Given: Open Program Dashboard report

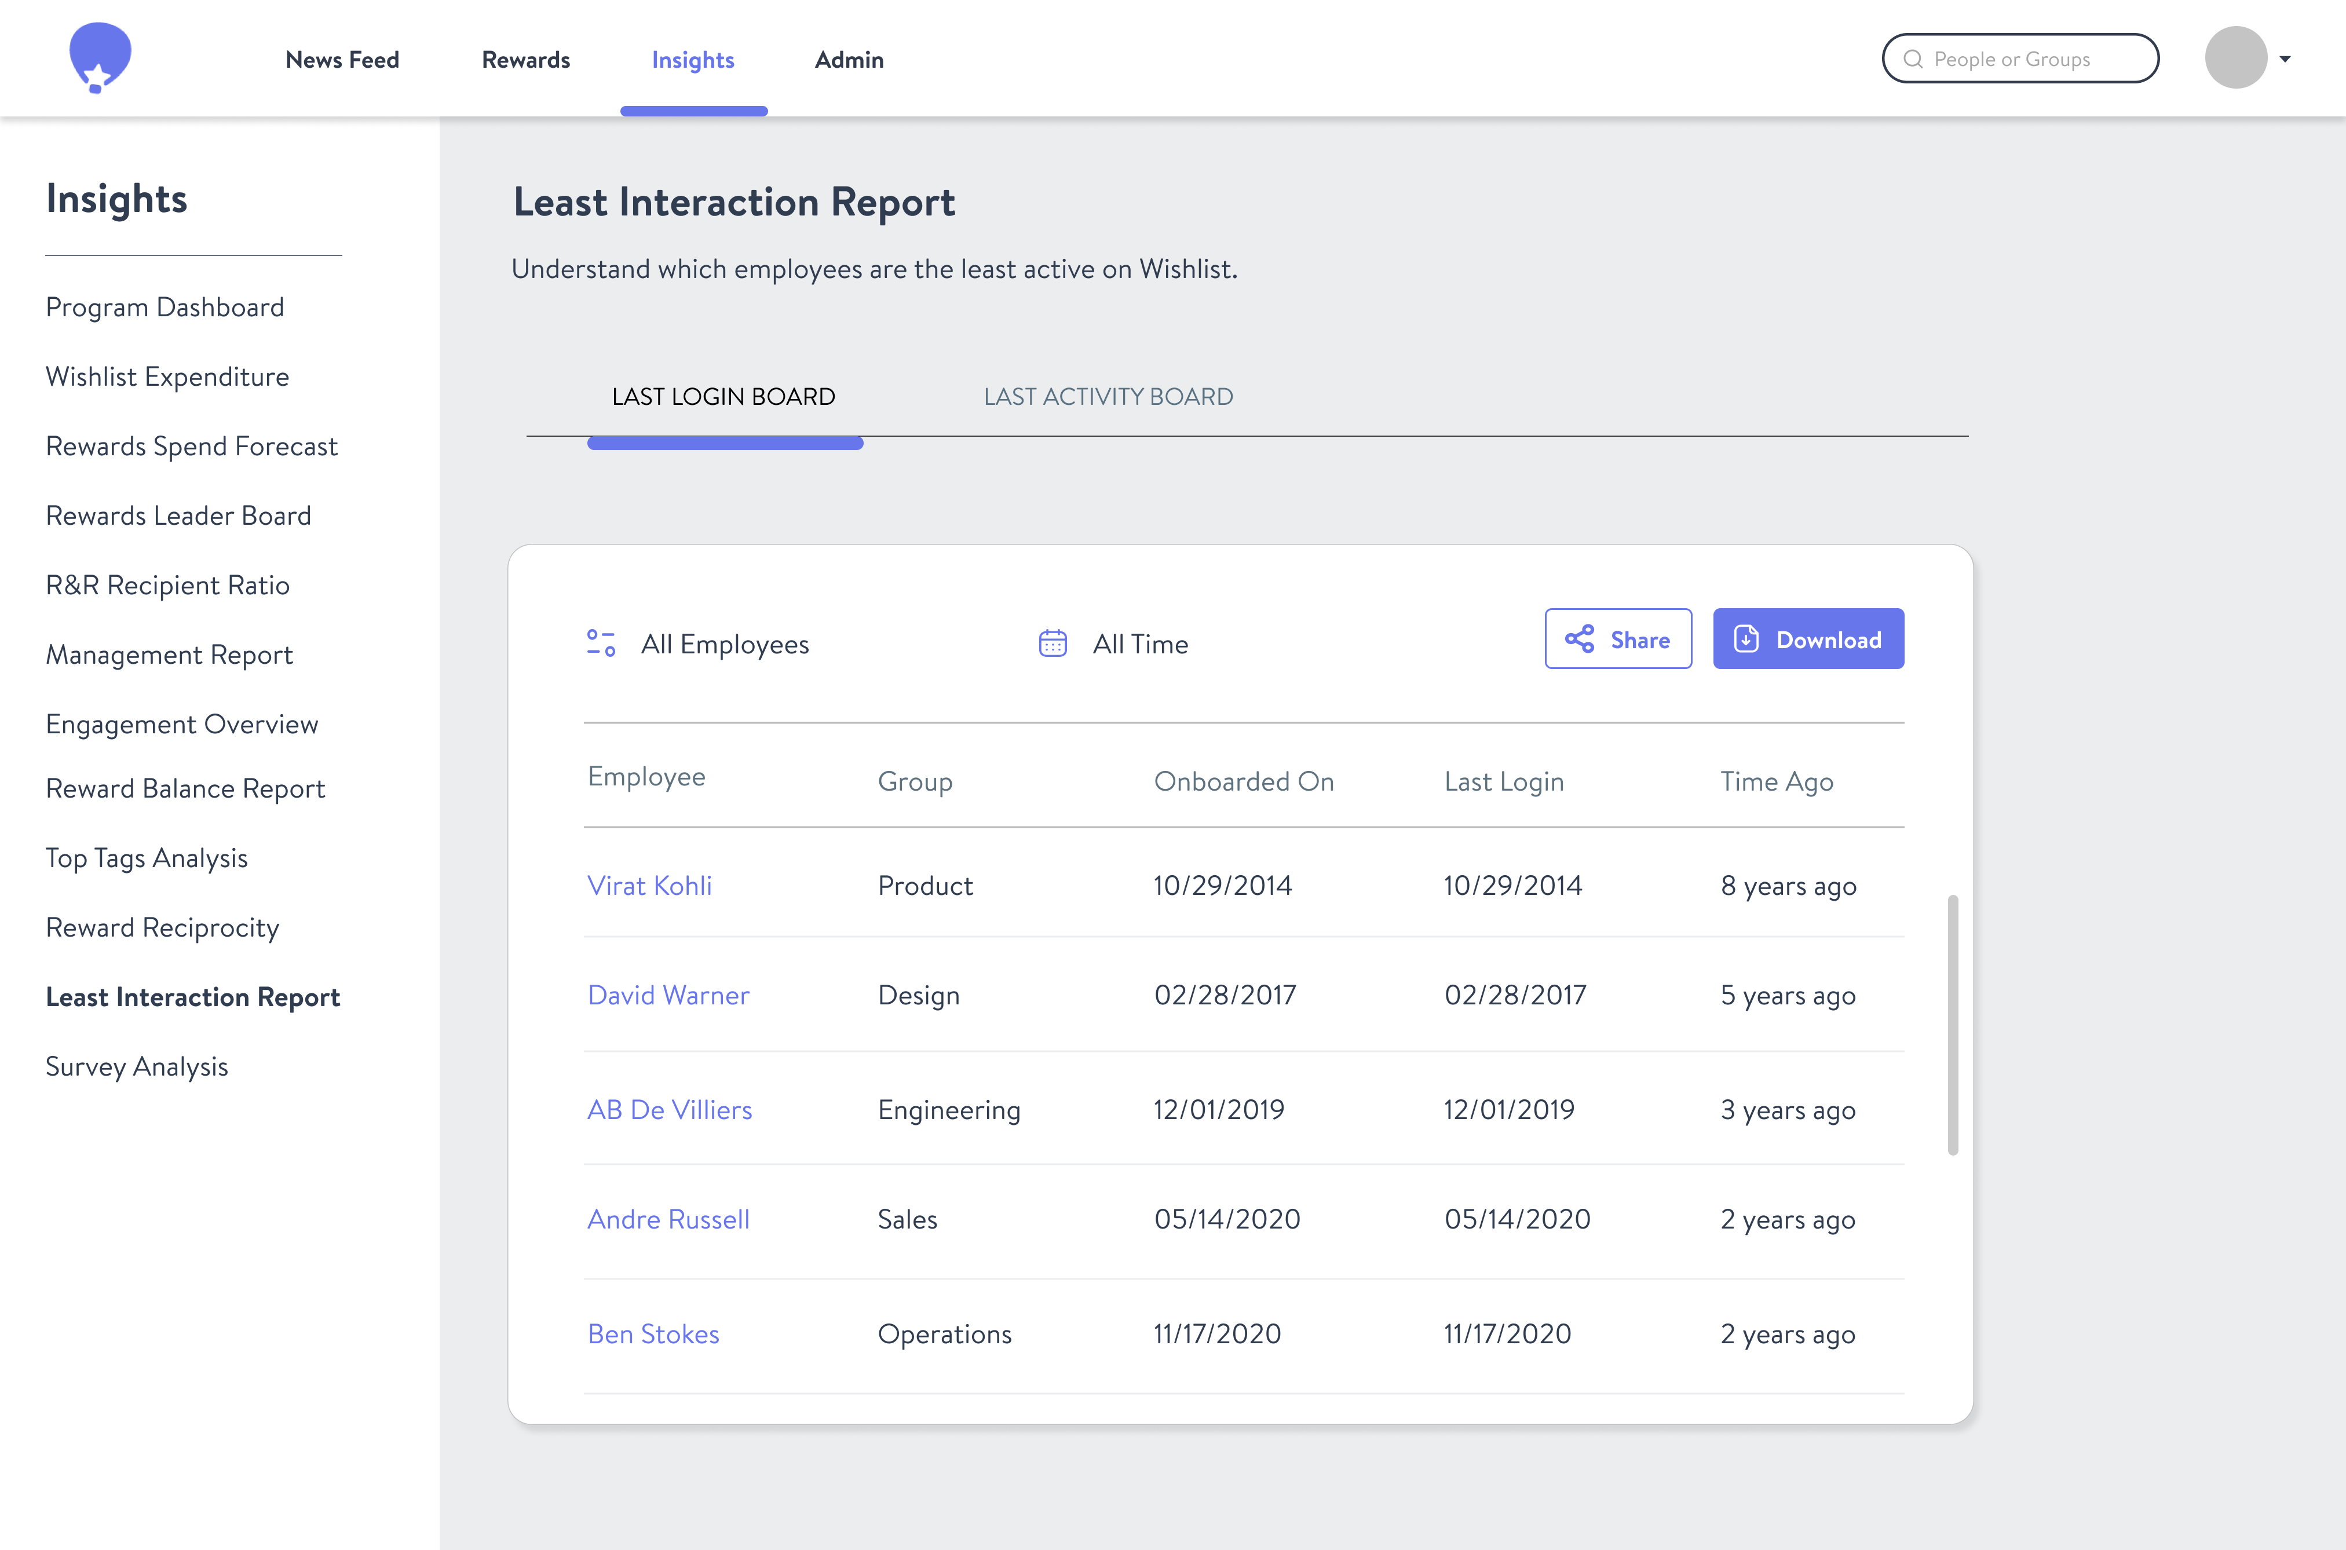Looking at the screenshot, I should coord(165,308).
